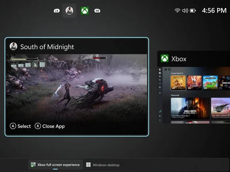
Task: Switch to the Windows desktop tab
Action: pos(106,165)
